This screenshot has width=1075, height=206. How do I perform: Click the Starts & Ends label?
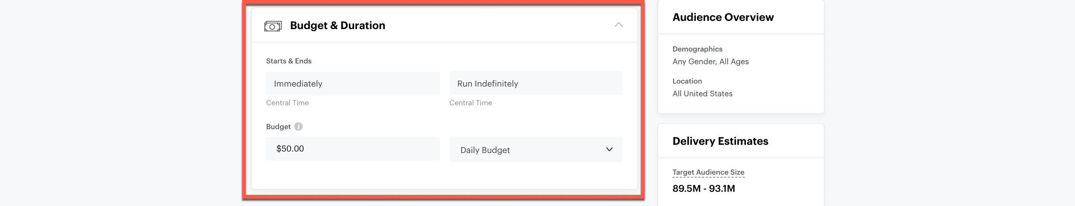(x=289, y=61)
